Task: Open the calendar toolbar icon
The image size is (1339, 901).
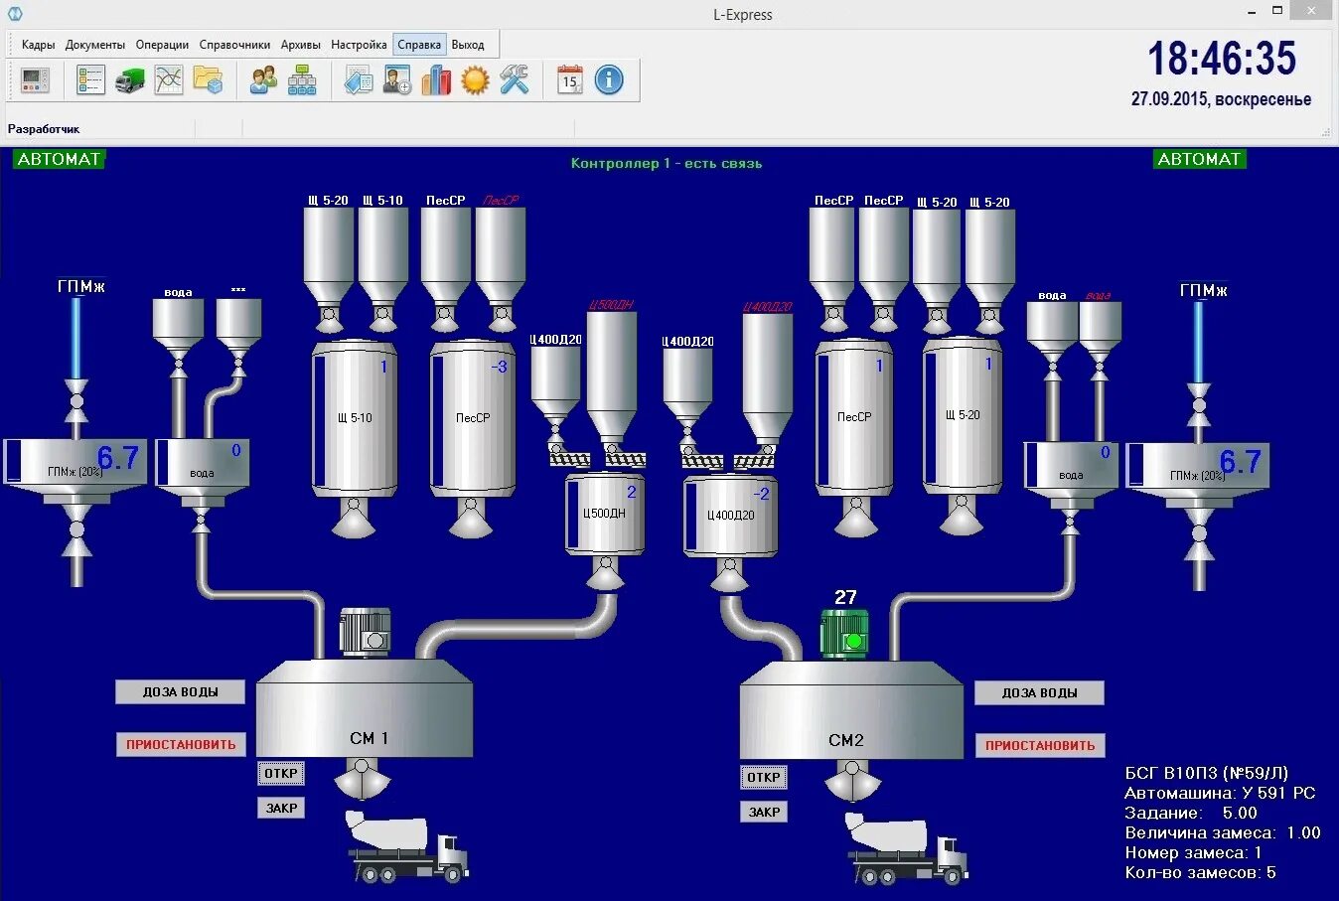Action: coord(570,80)
